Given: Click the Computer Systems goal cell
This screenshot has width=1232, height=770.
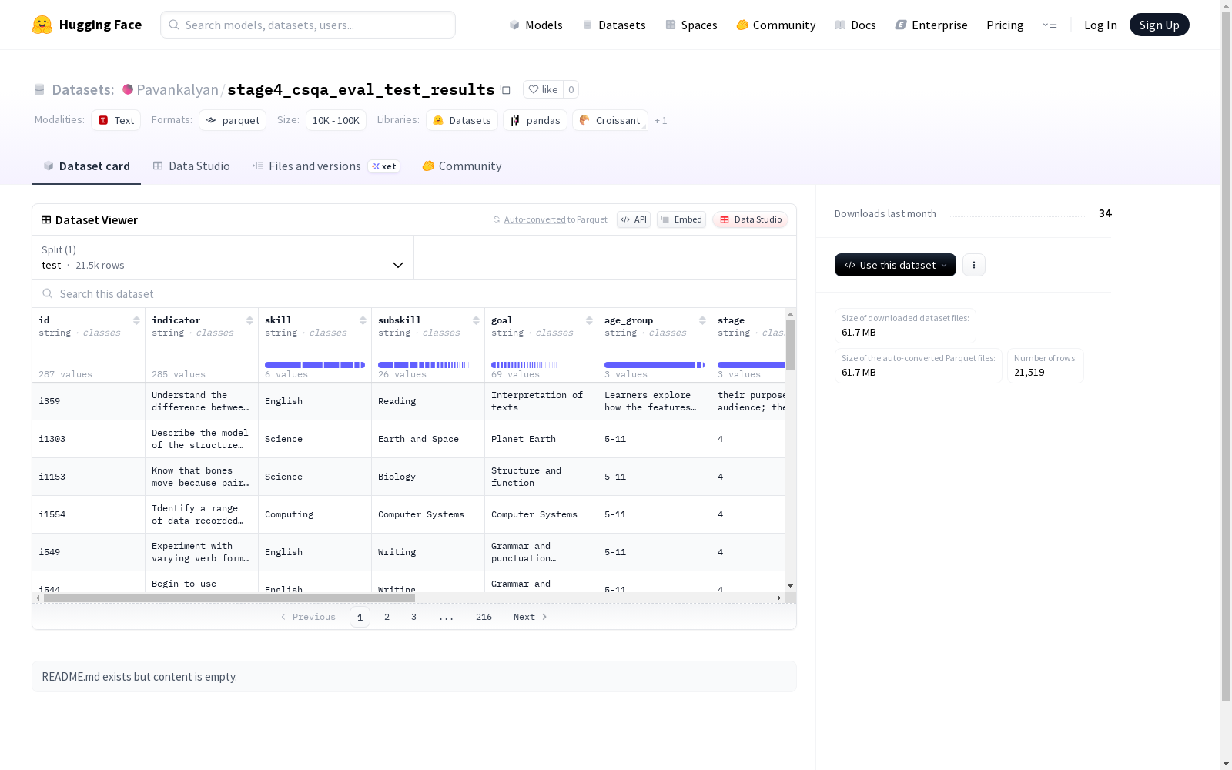Looking at the screenshot, I should point(541,514).
